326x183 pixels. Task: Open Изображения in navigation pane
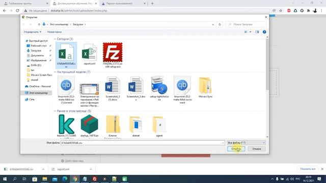[39, 60]
